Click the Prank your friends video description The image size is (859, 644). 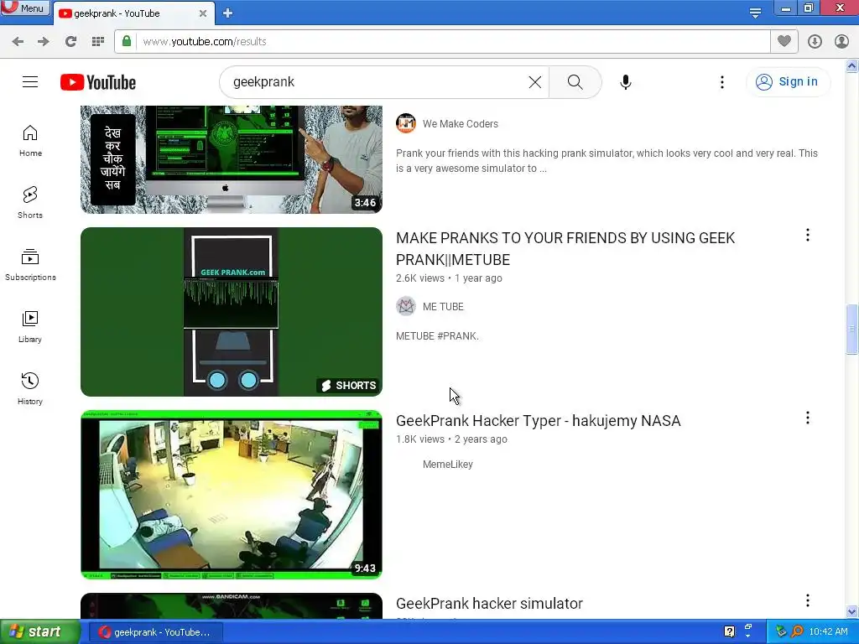coord(607,160)
